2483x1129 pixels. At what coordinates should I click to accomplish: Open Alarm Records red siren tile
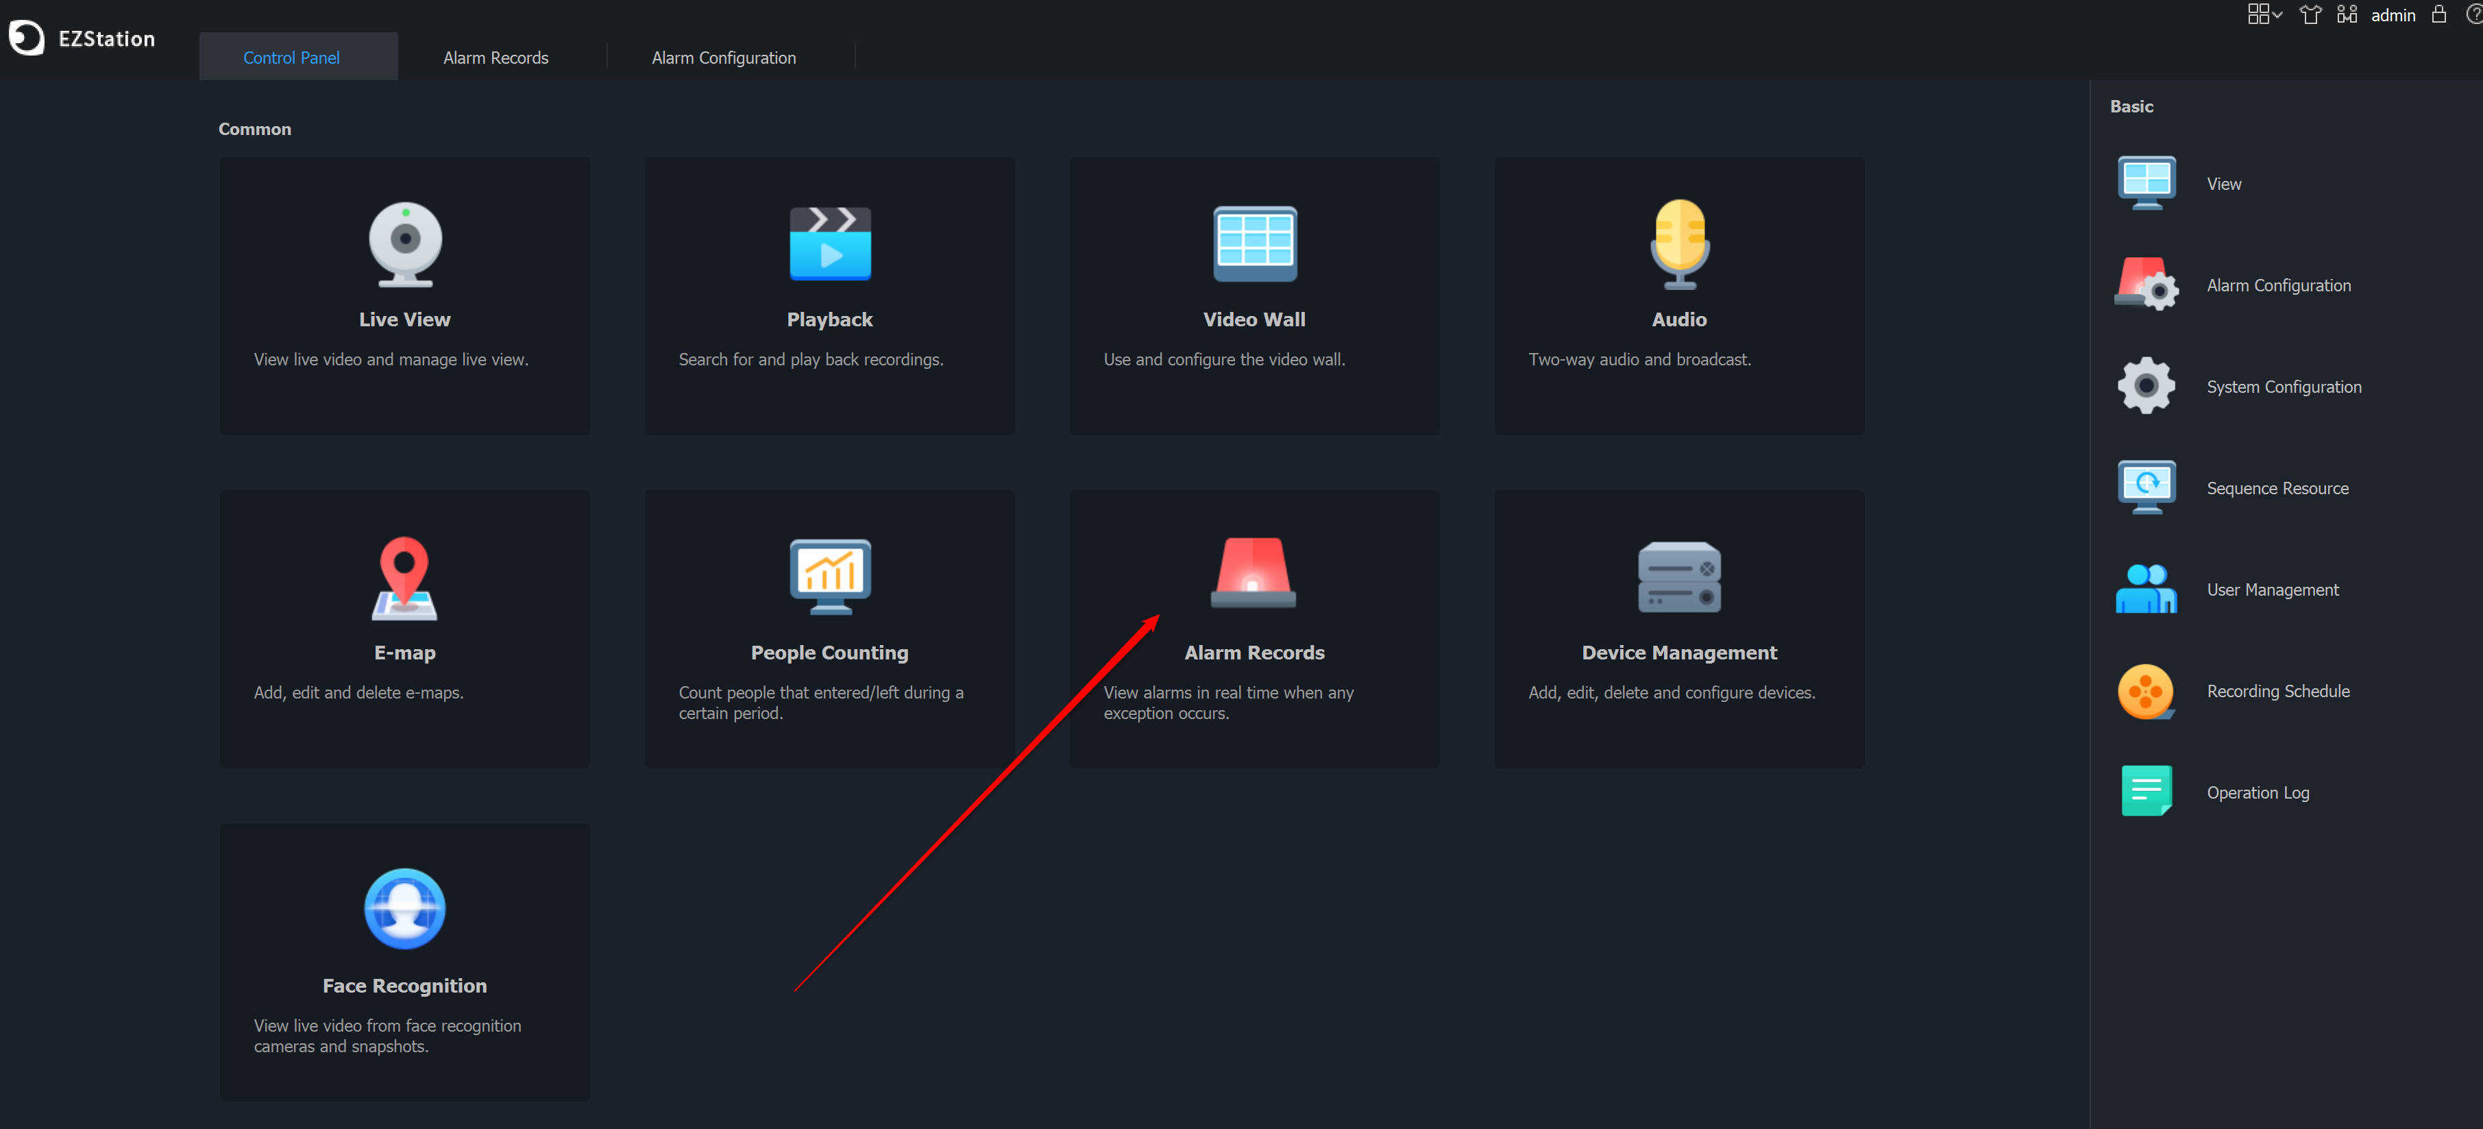[x=1254, y=629]
